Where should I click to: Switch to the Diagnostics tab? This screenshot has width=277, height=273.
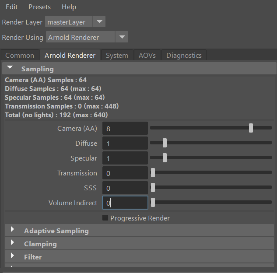point(184,56)
